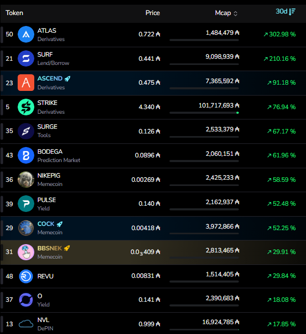Click market cap 16,924,785 value
This screenshot has width=306, height=334.
pyautogui.click(x=221, y=322)
